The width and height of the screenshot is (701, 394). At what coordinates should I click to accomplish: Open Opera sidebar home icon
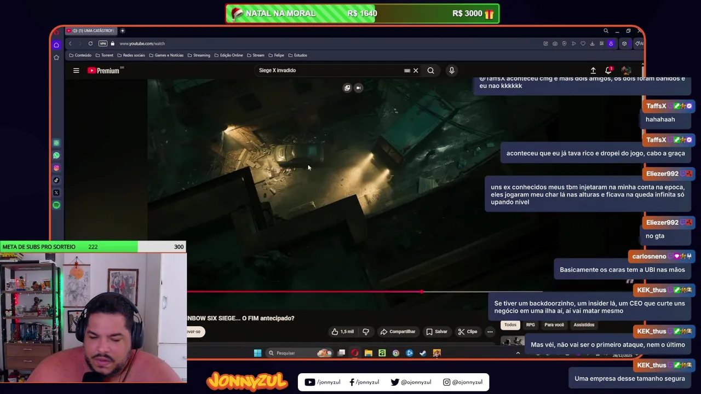[56, 45]
